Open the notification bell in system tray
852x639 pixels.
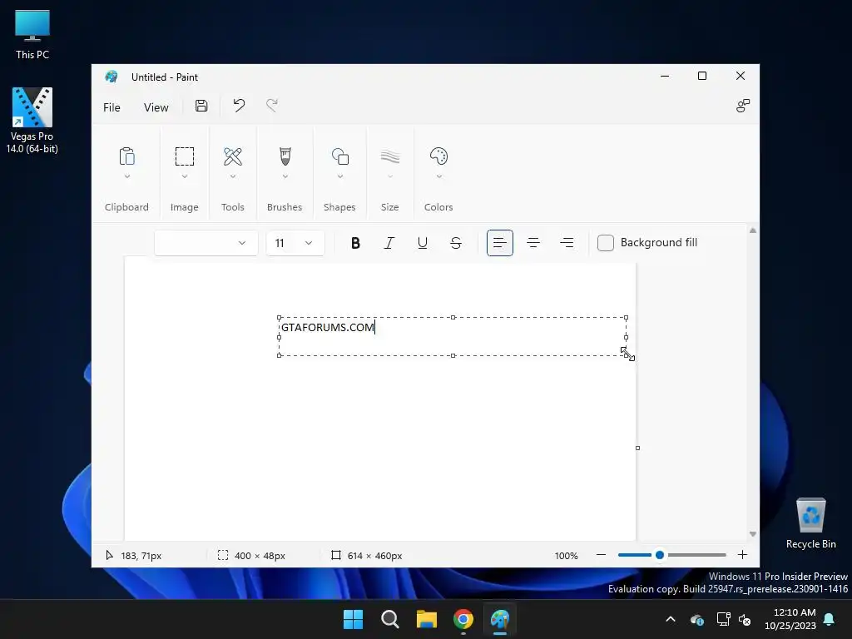(830, 619)
